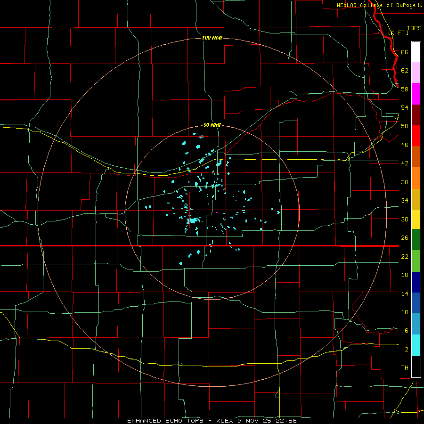Click the '34' legend value

tap(405, 201)
